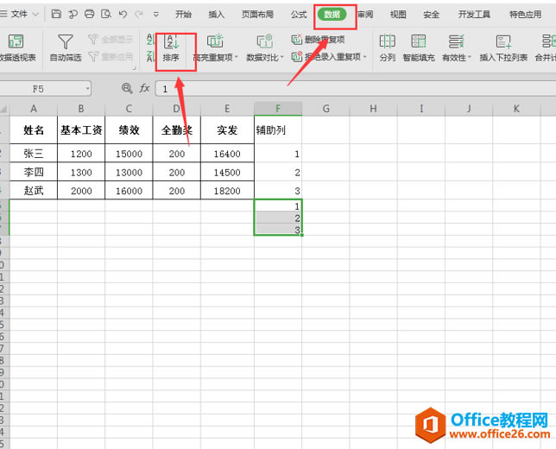Select cell containing 张三

click(34, 153)
